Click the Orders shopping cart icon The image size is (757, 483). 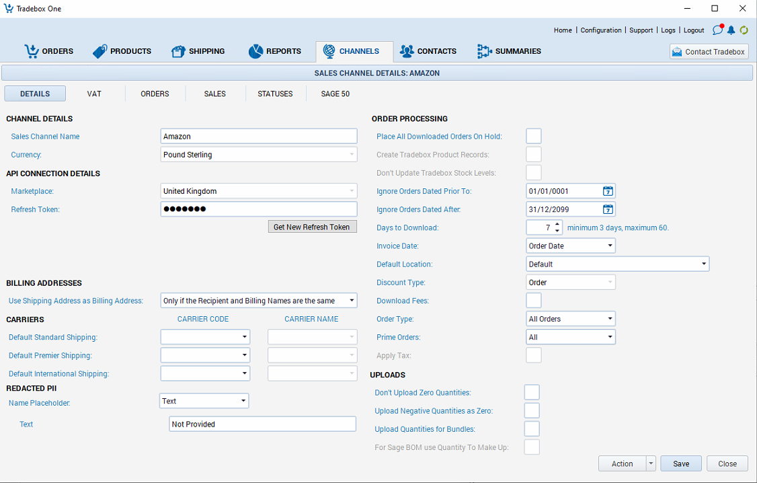pyautogui.click(x=32, y=51)
